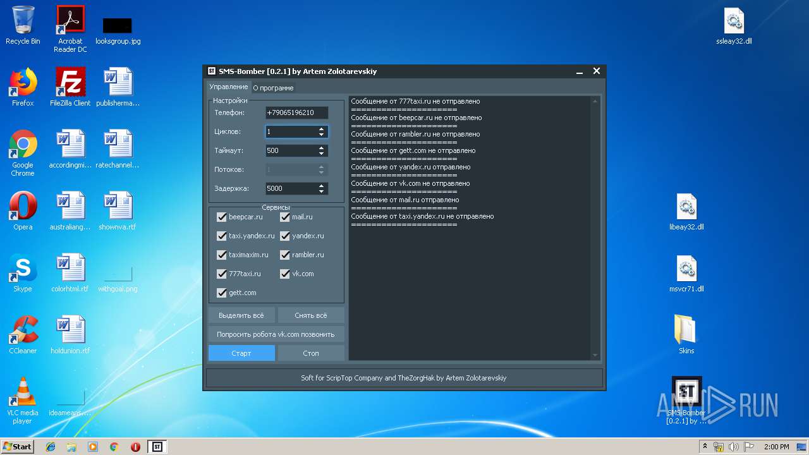Click the Стоп button
This screenshot has width=809, height=455.
[311, 353]
